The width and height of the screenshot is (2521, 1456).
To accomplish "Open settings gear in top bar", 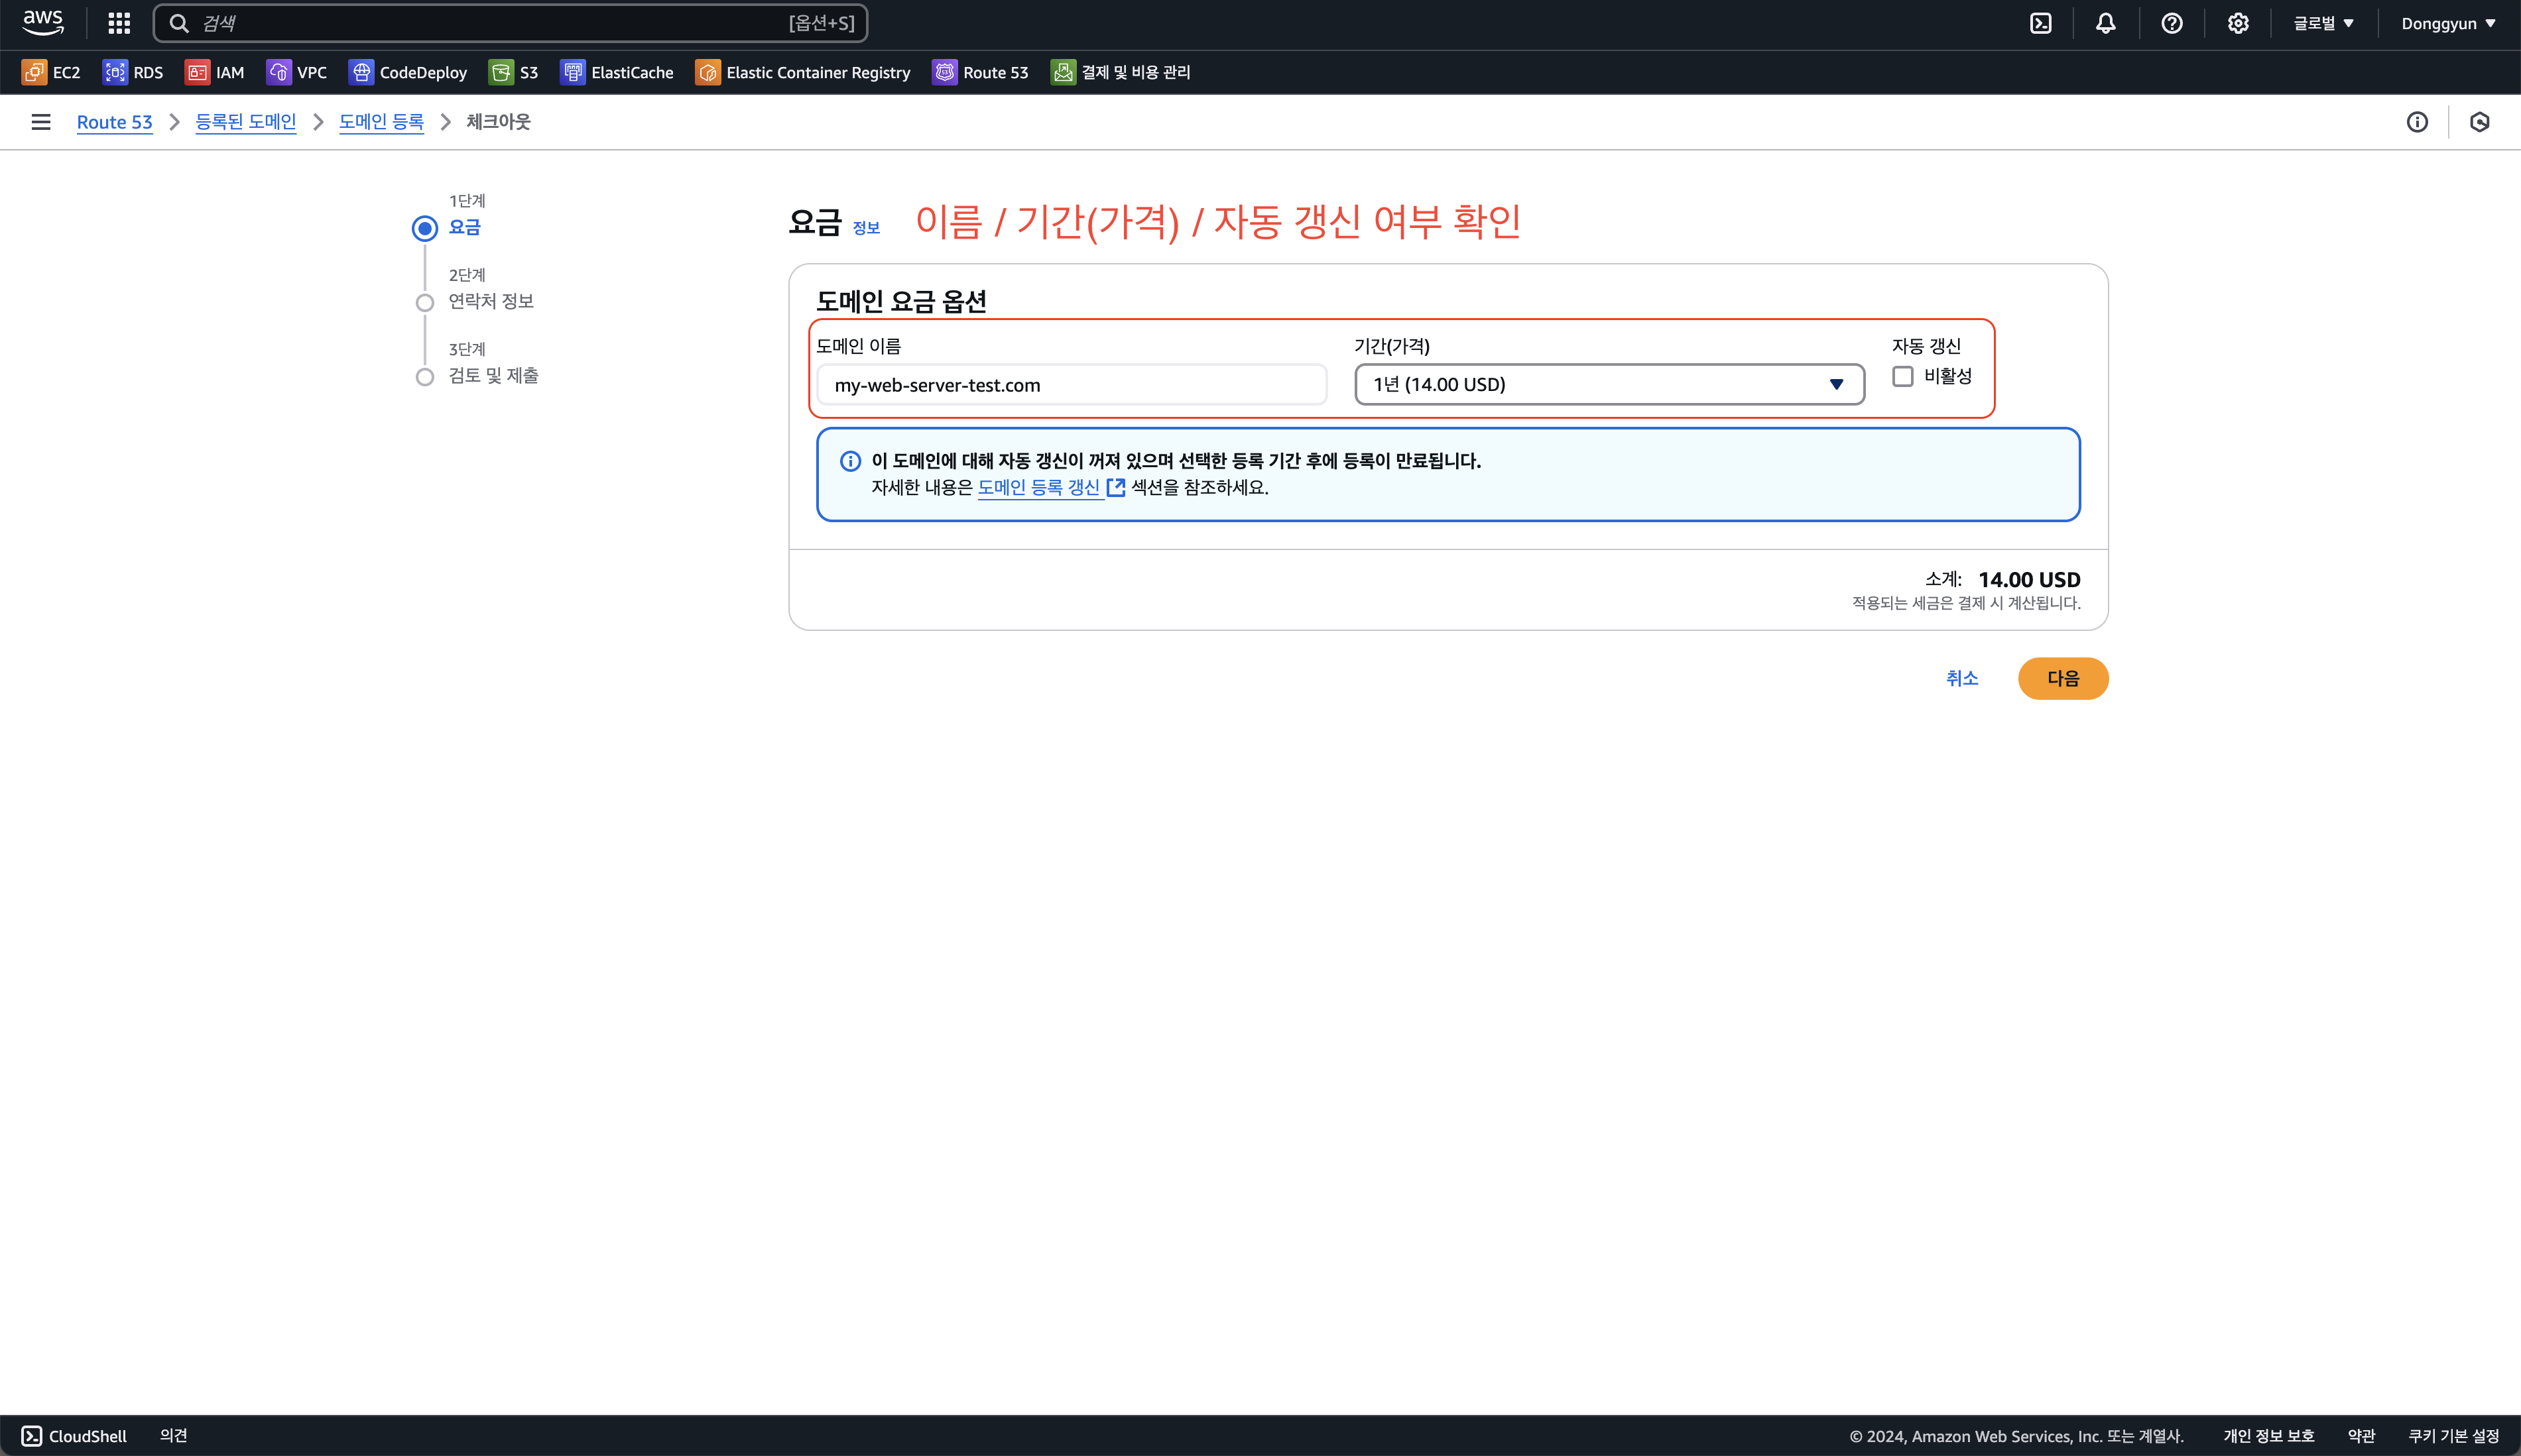I will pos(2238,23).
